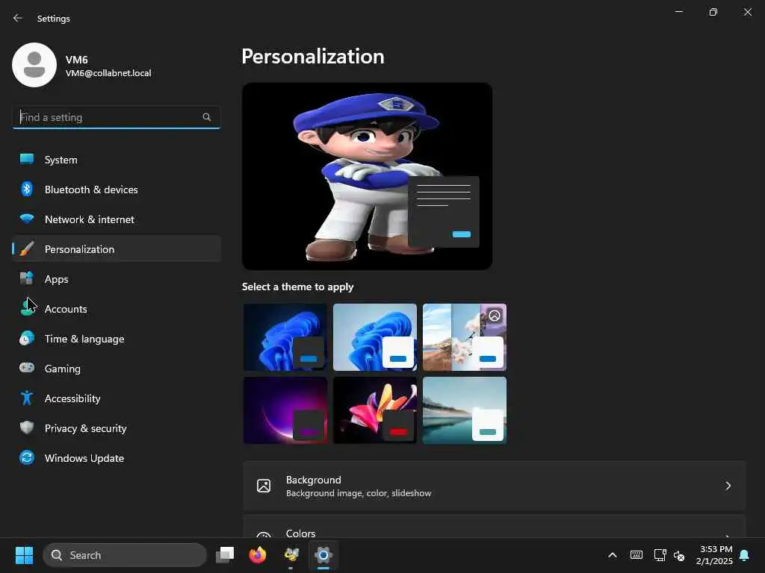Viewport: 765px width, 573px height.
Task: Apply the purple glow theme
Action: pos(285,410)
